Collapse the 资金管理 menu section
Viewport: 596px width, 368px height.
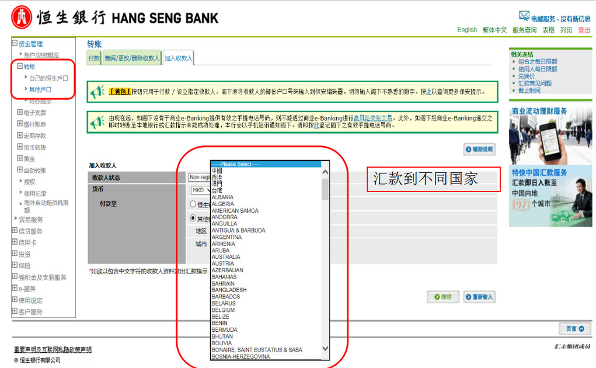coord(15,44)
